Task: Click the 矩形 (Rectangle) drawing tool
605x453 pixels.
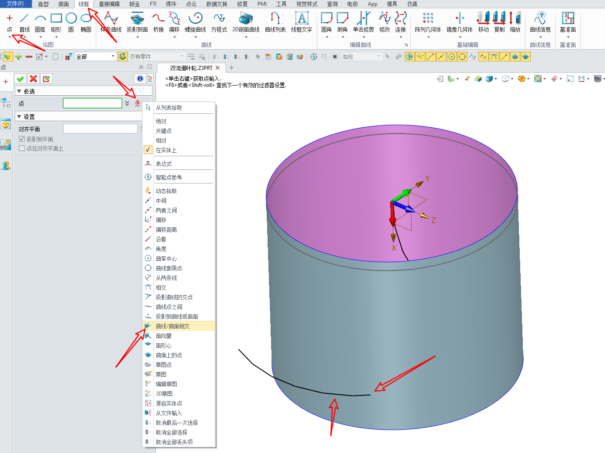Action: point(56,22)
